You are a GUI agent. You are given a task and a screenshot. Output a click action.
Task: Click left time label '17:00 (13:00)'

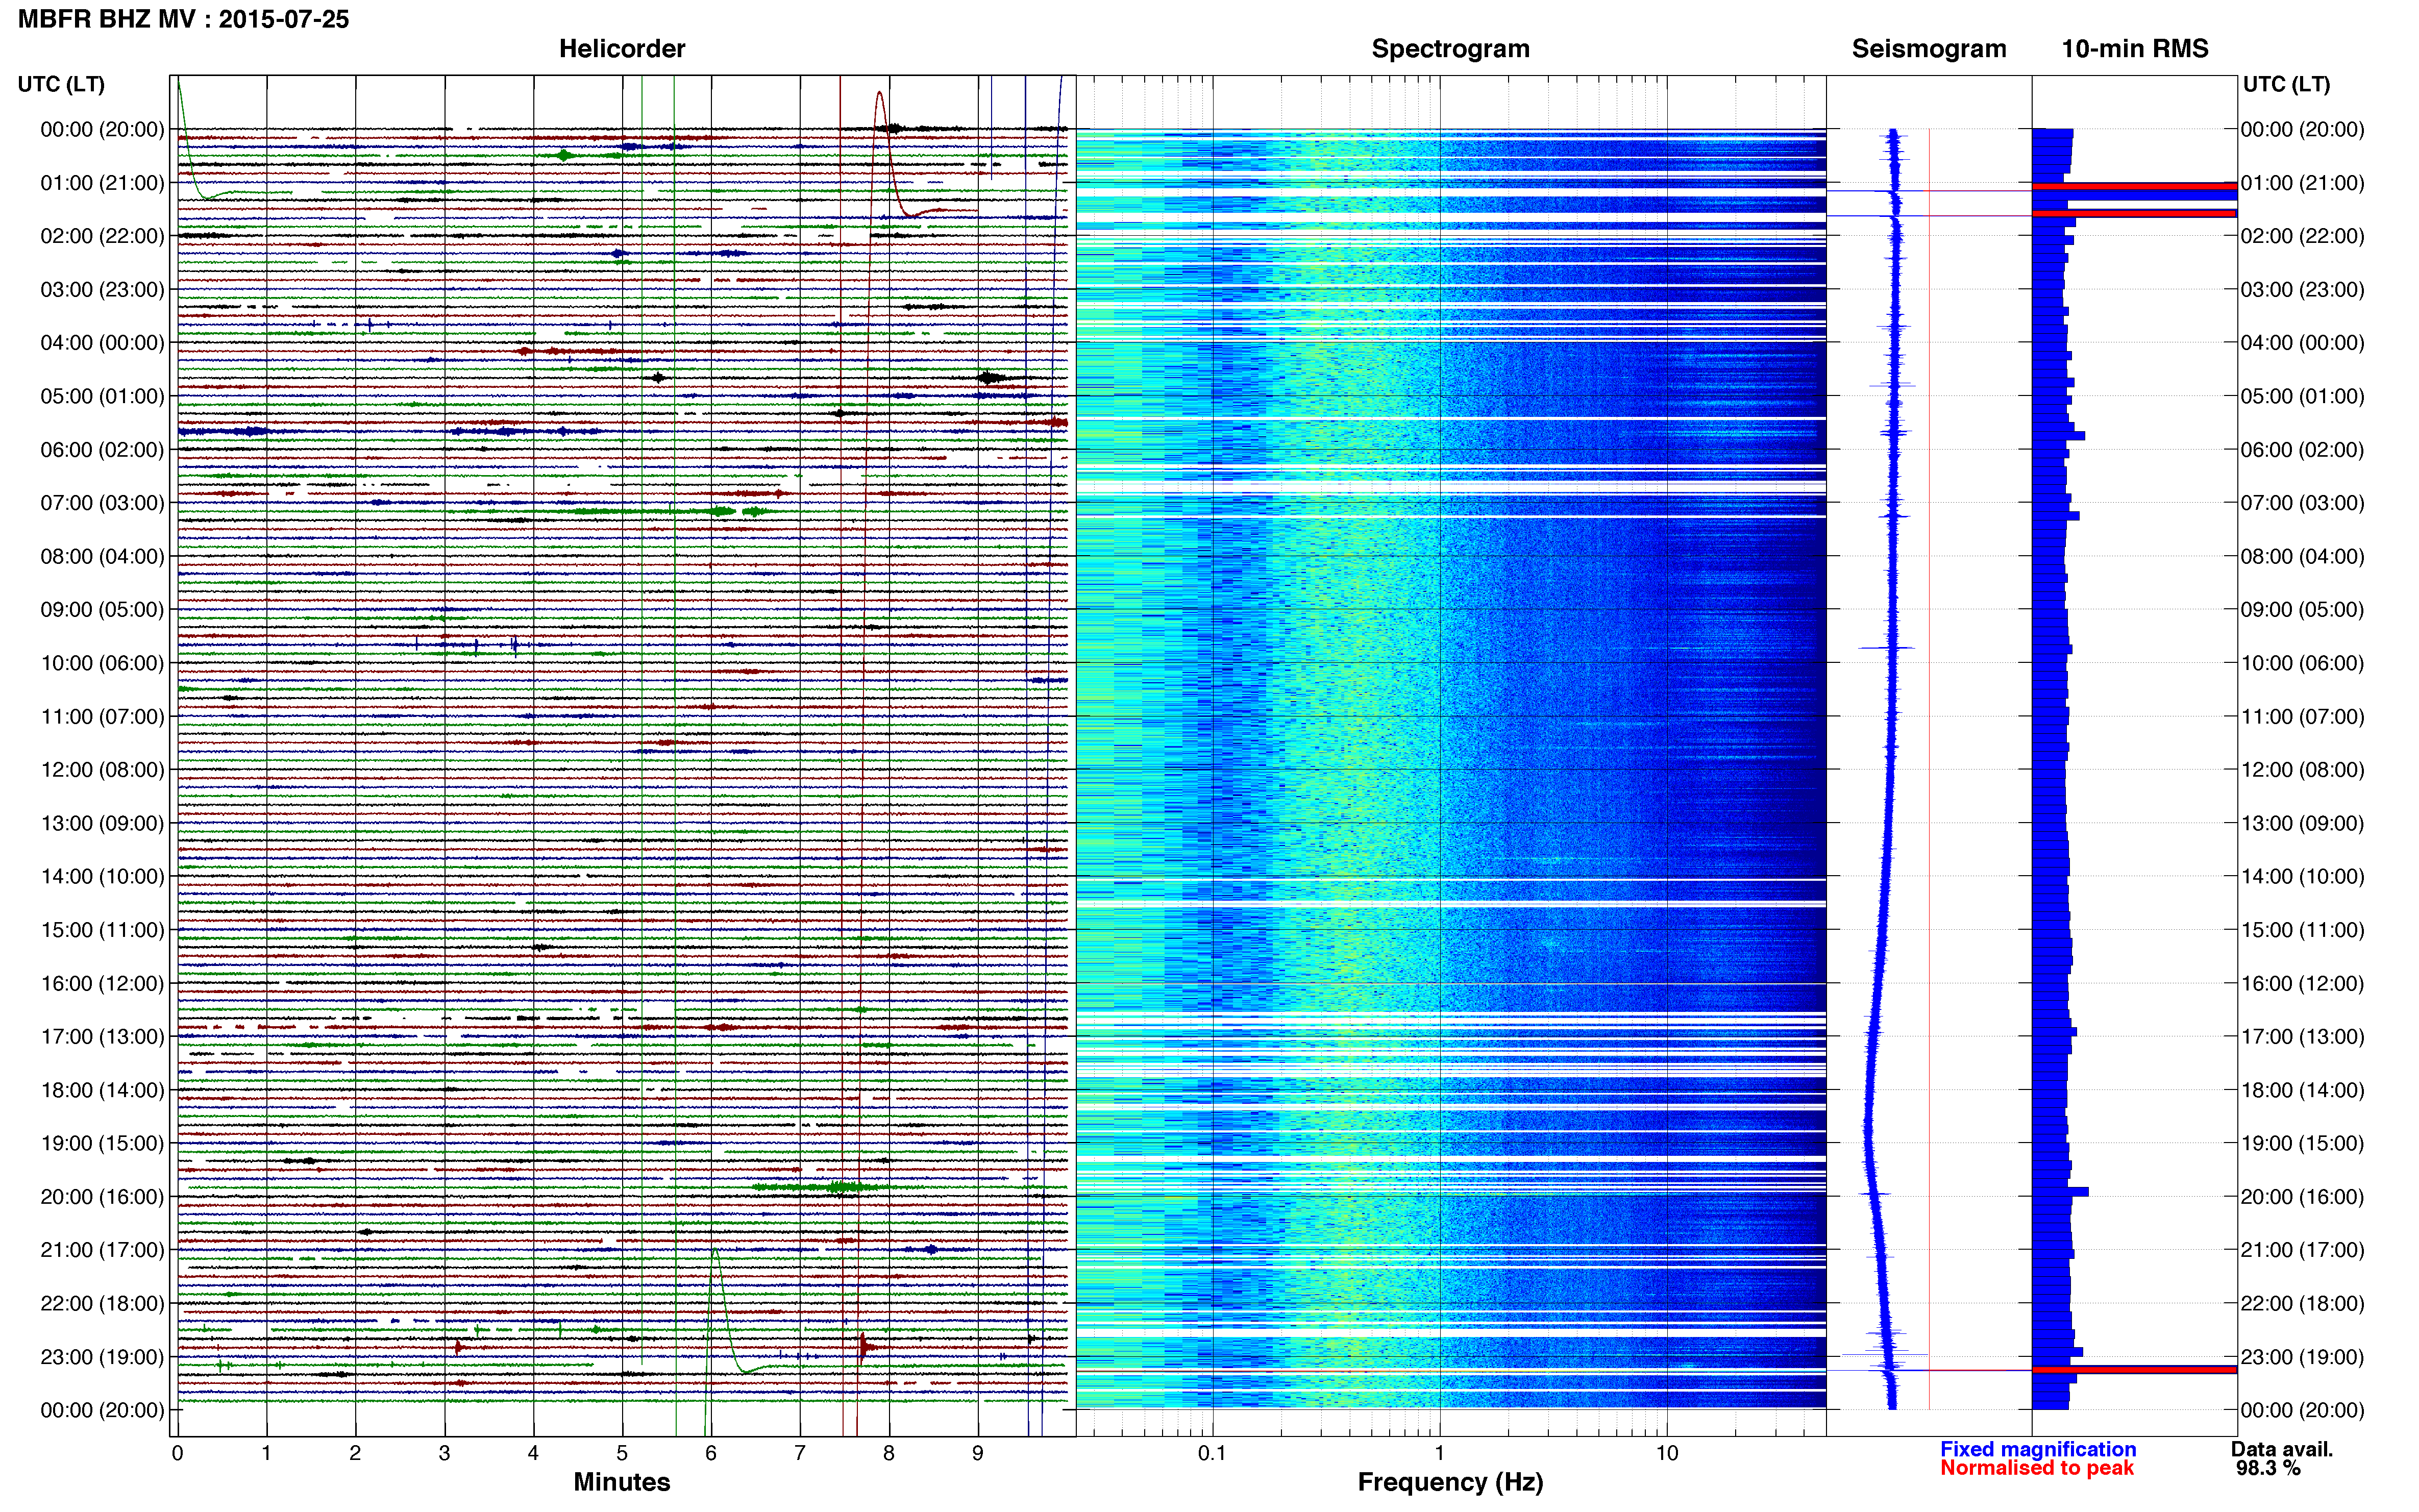point(102,1036)
